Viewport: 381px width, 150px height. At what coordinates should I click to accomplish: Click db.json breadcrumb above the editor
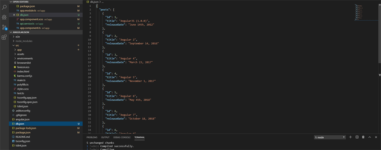point(94,2)
